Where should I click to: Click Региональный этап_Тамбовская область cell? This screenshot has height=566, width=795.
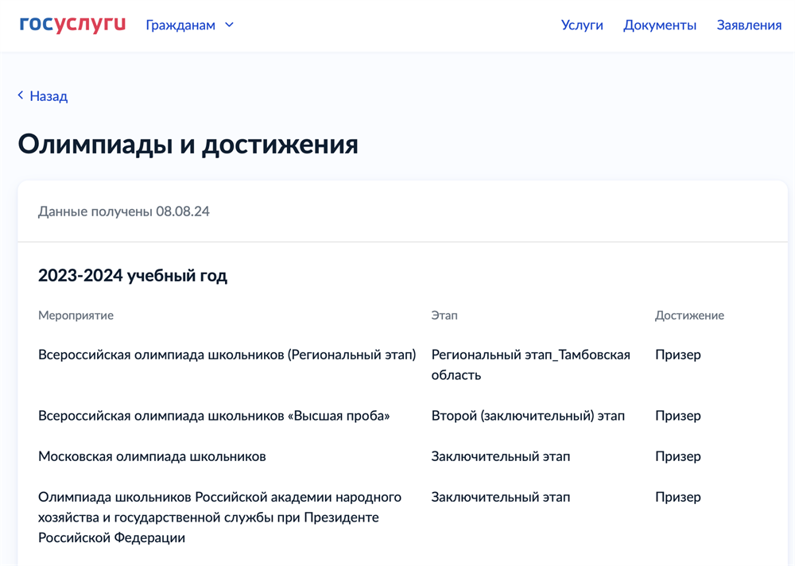point(531,365)
